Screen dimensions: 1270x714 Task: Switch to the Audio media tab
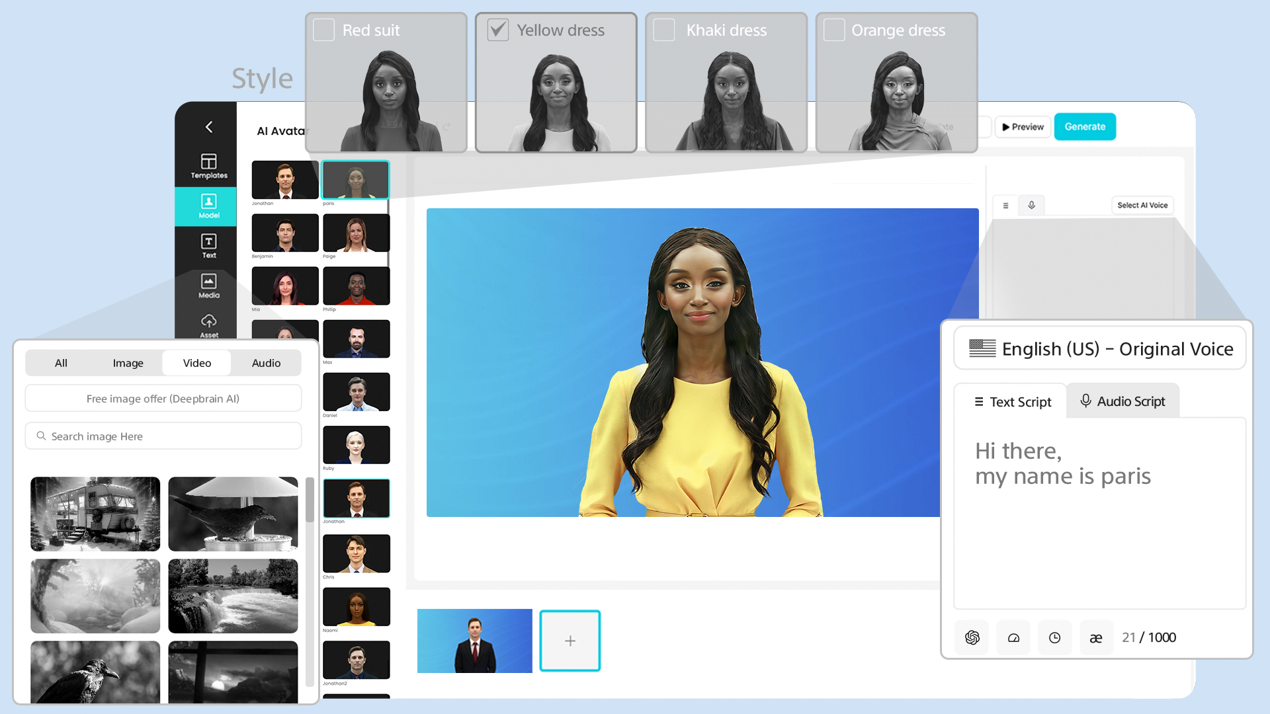[266, 363]
